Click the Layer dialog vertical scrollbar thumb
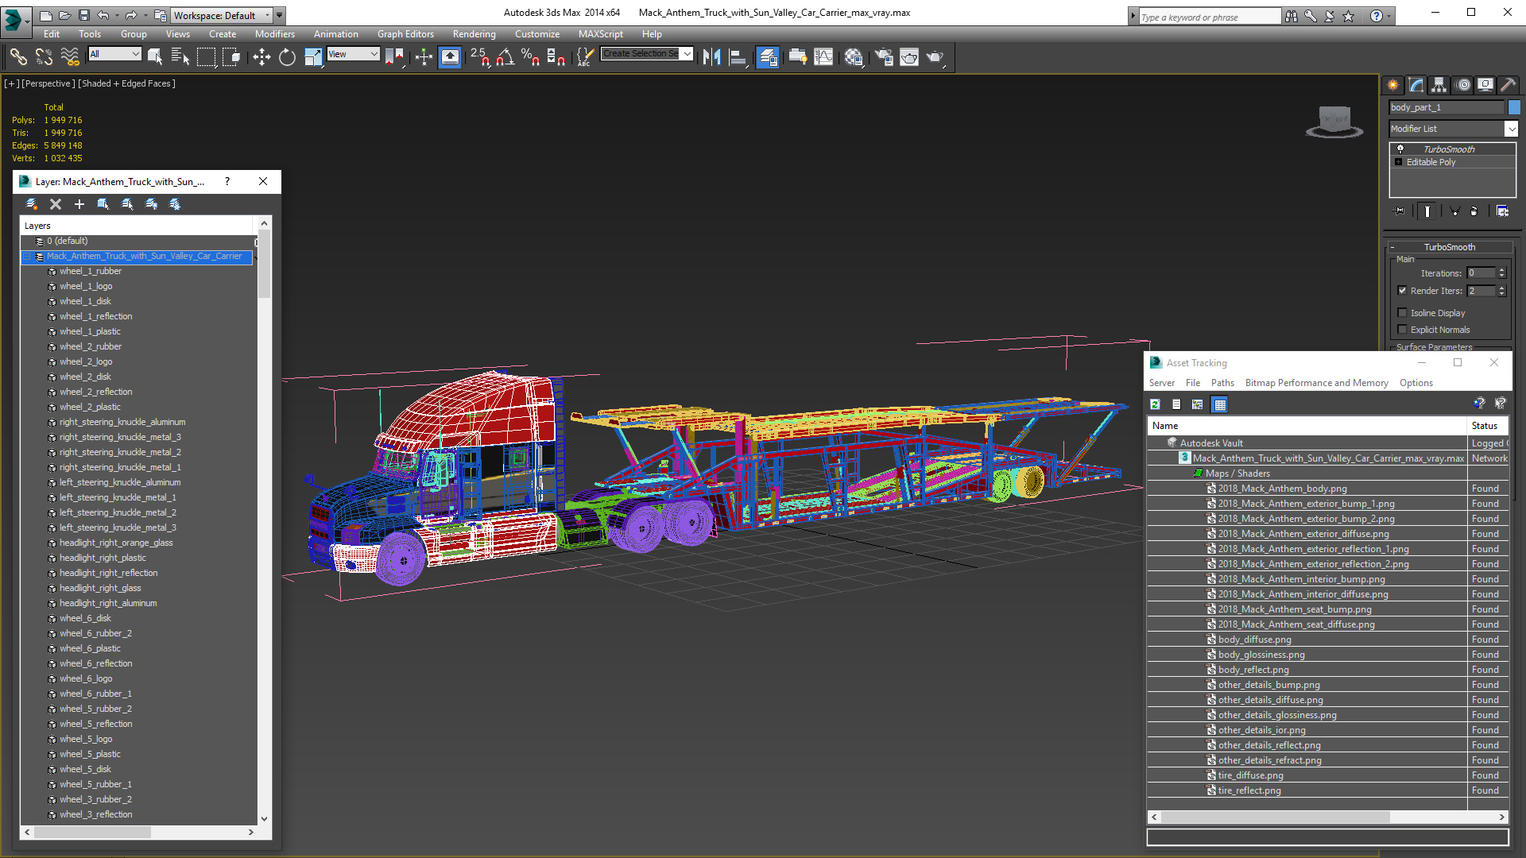Image resolution: width=1526 pixels, height=858 pixels. [x=265, y=264]
